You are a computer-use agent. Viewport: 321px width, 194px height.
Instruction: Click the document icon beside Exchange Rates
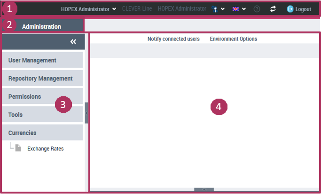18,148
